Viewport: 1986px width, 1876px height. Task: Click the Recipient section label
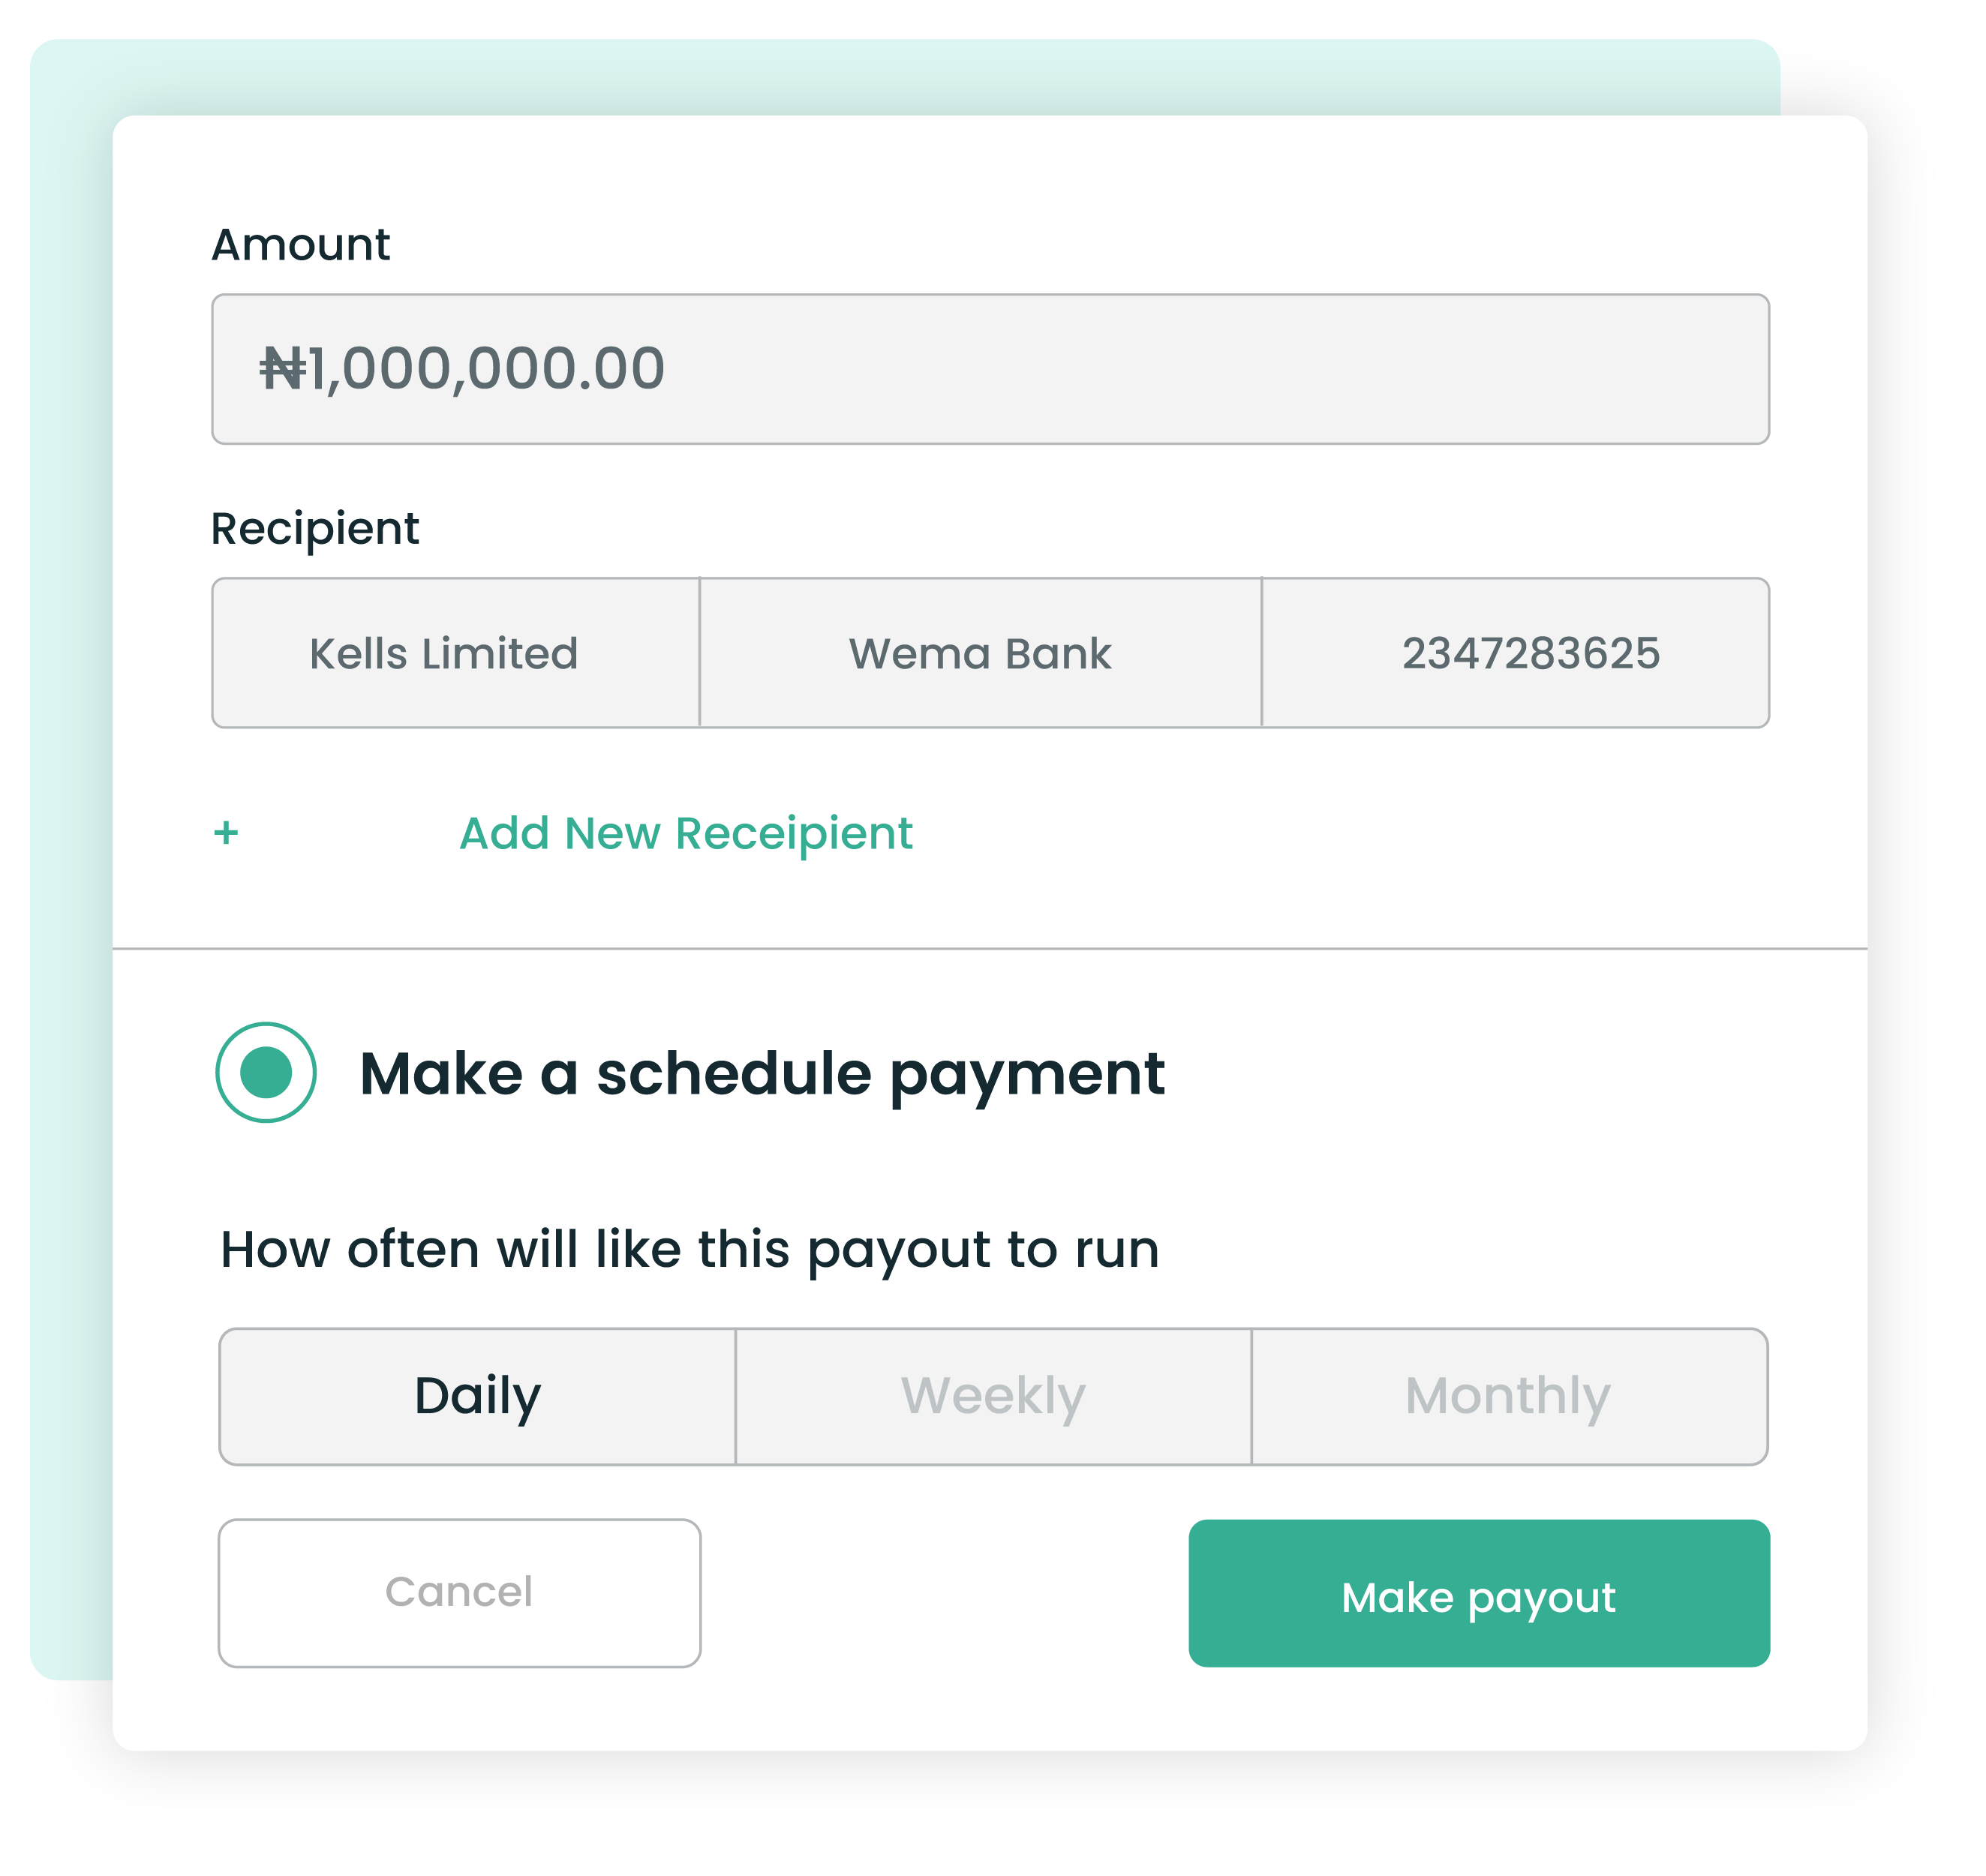[x=314, y=528]
